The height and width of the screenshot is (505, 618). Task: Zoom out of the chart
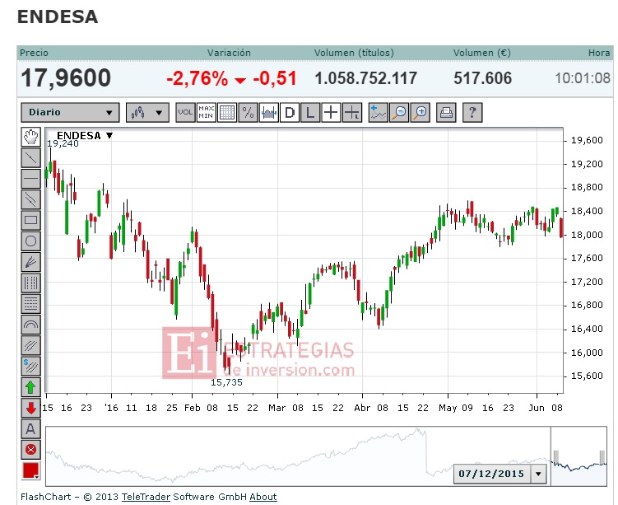[399, 112]
